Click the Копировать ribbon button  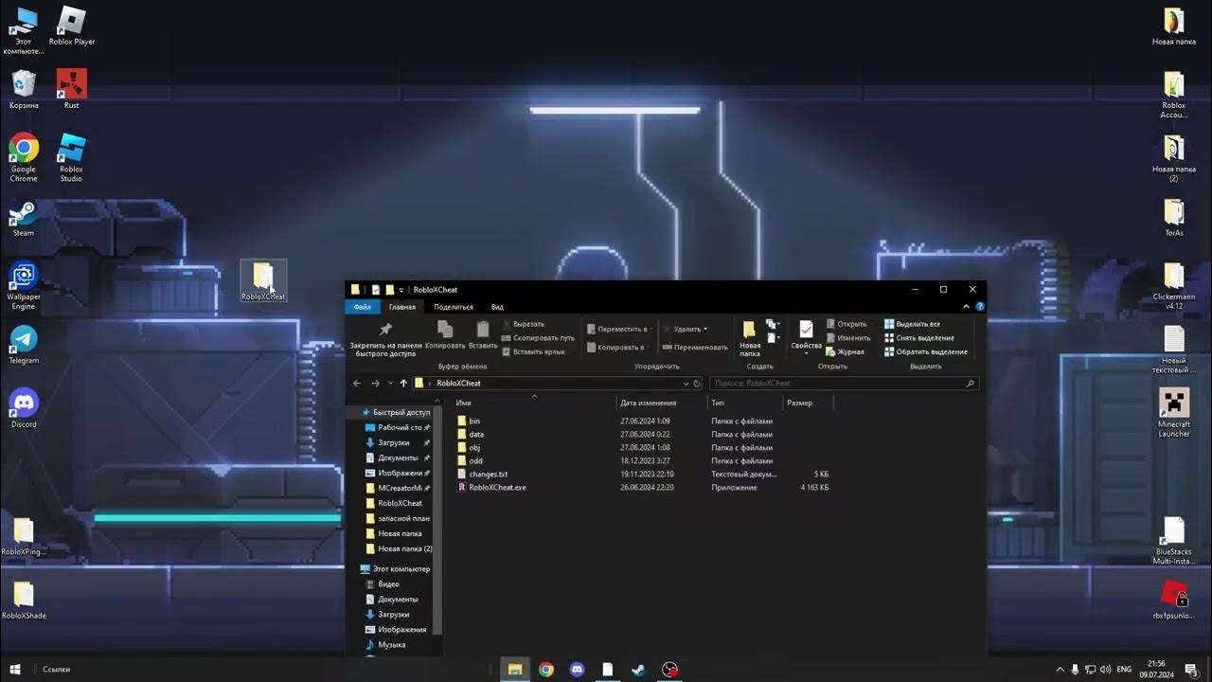pos(445,335)
